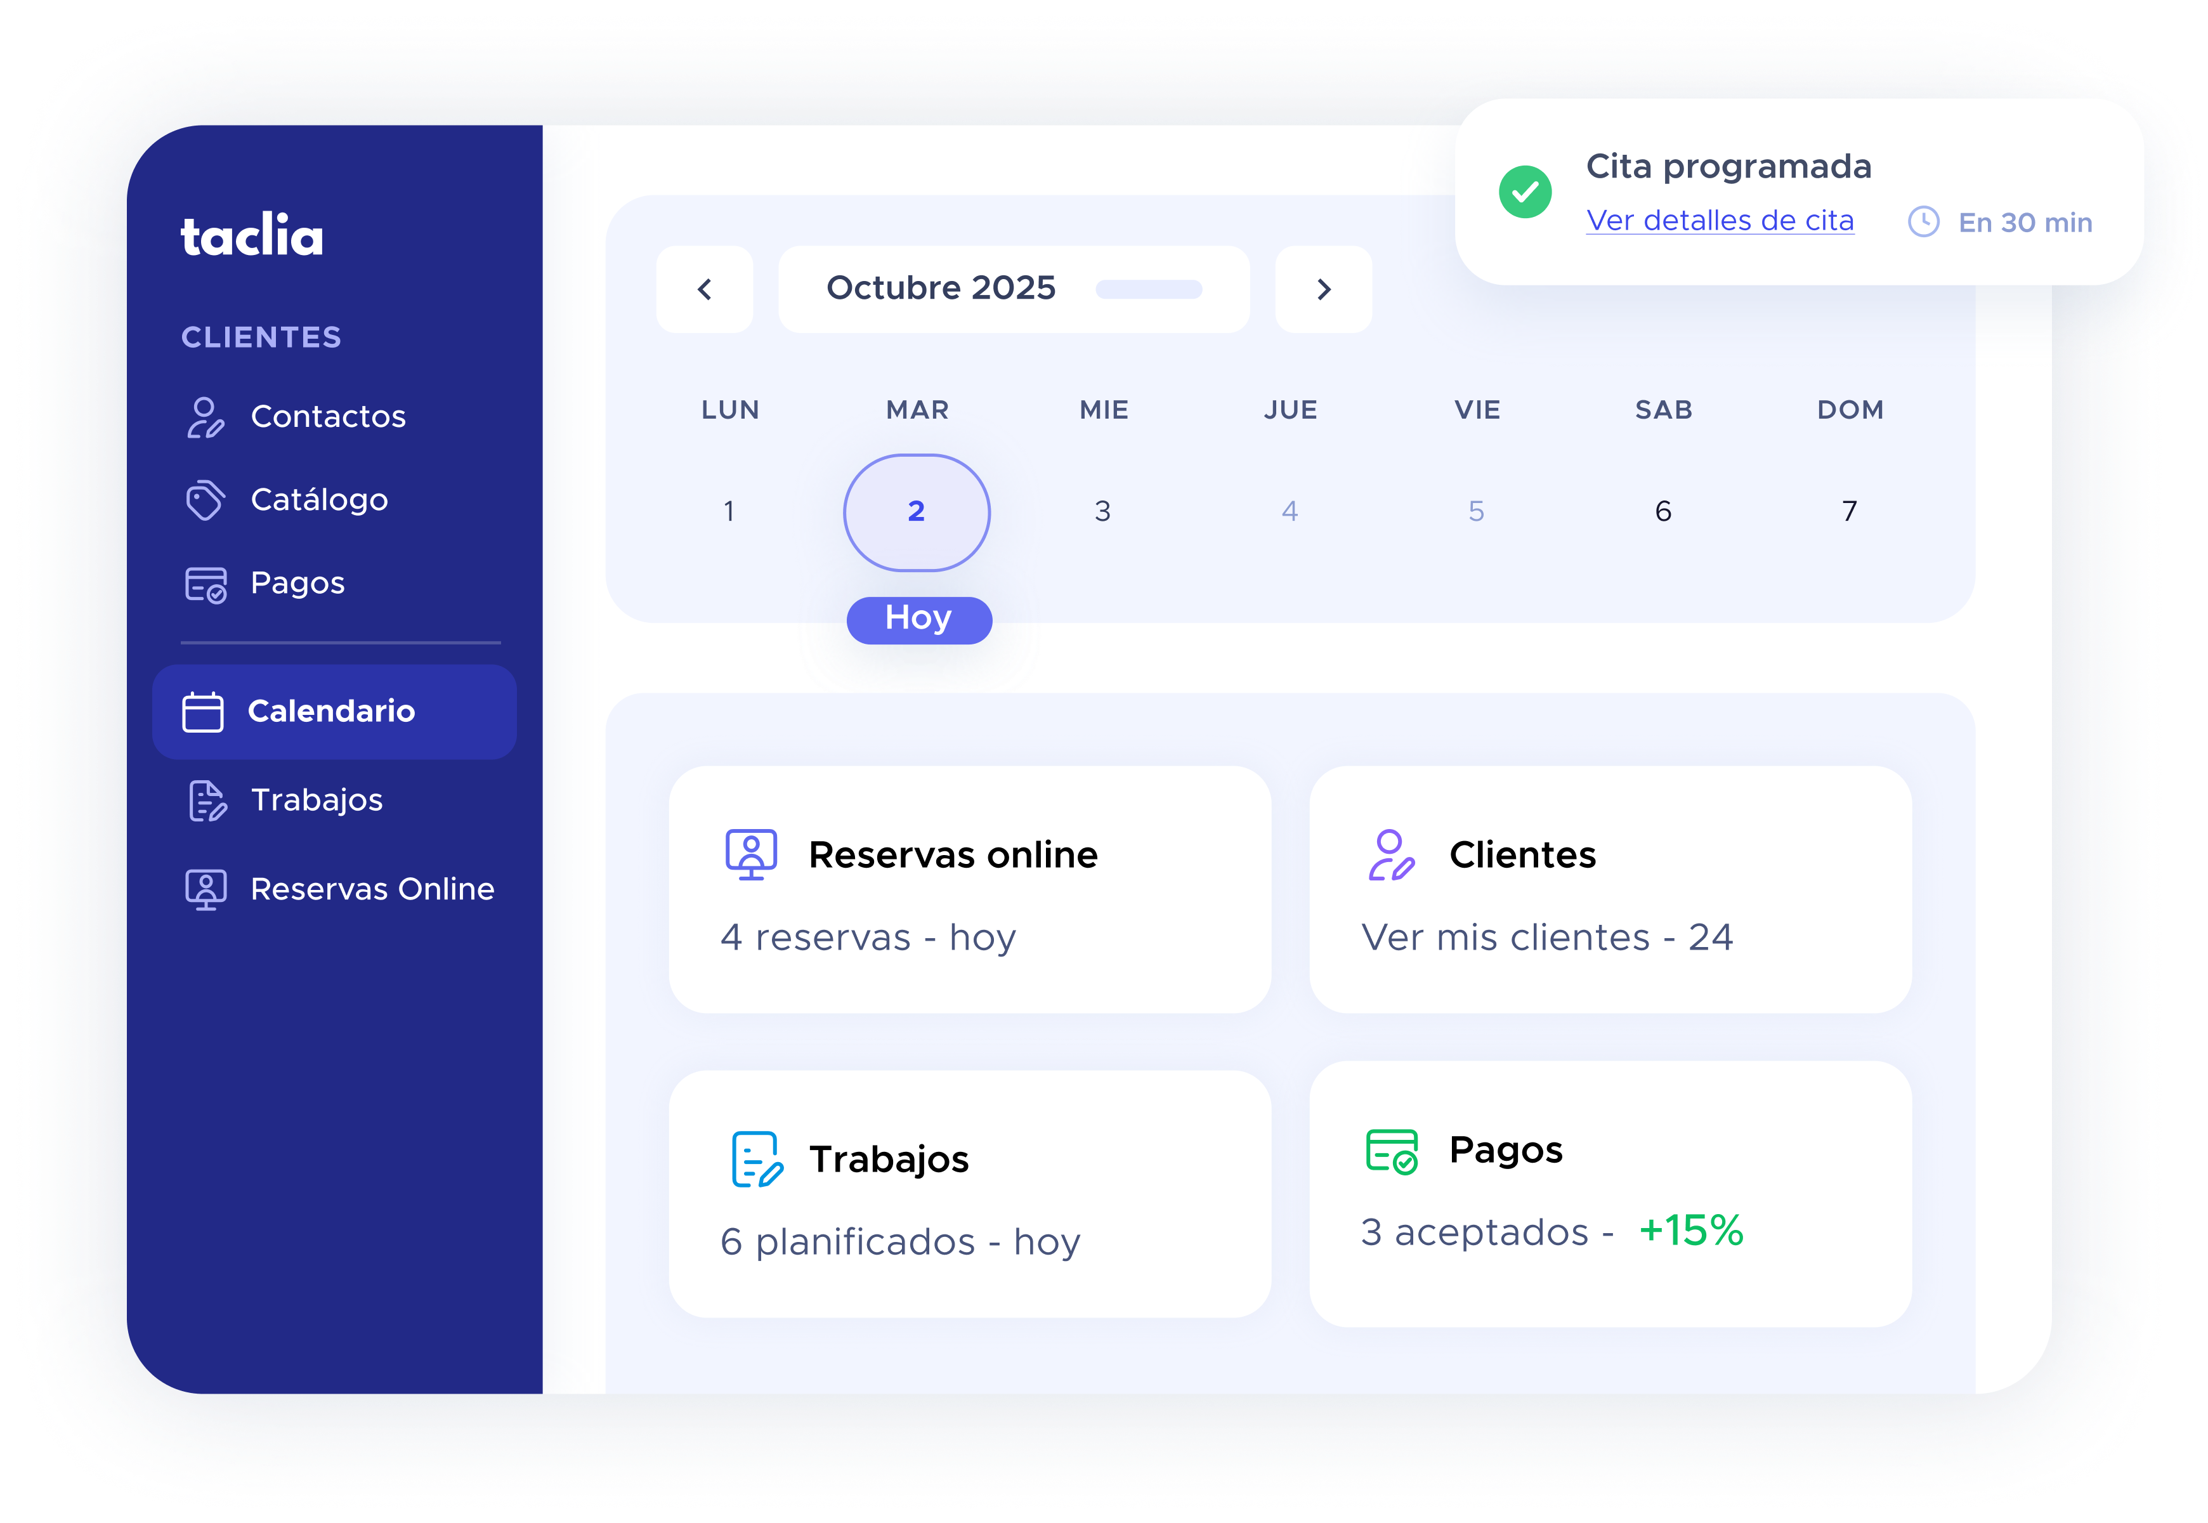Click the pill bar beside Octubre 2025
This screenshot has height=1523, width=2208.
tap(1148, 289)
